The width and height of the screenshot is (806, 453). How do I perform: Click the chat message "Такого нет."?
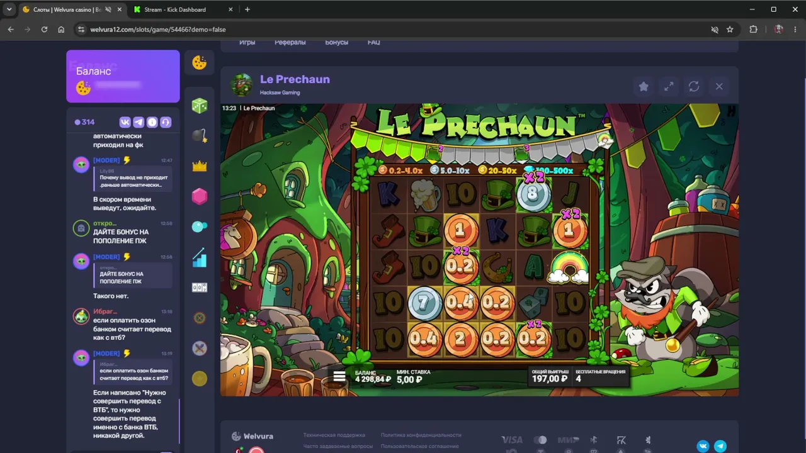111,296
